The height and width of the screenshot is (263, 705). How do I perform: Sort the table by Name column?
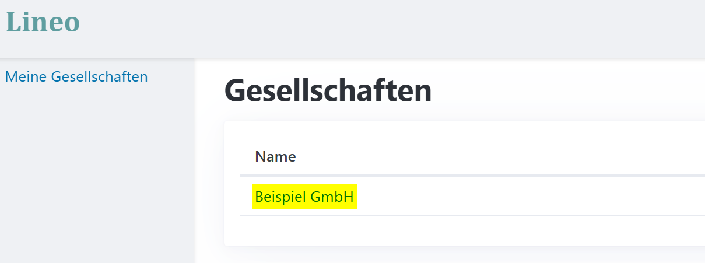[275, 156]
